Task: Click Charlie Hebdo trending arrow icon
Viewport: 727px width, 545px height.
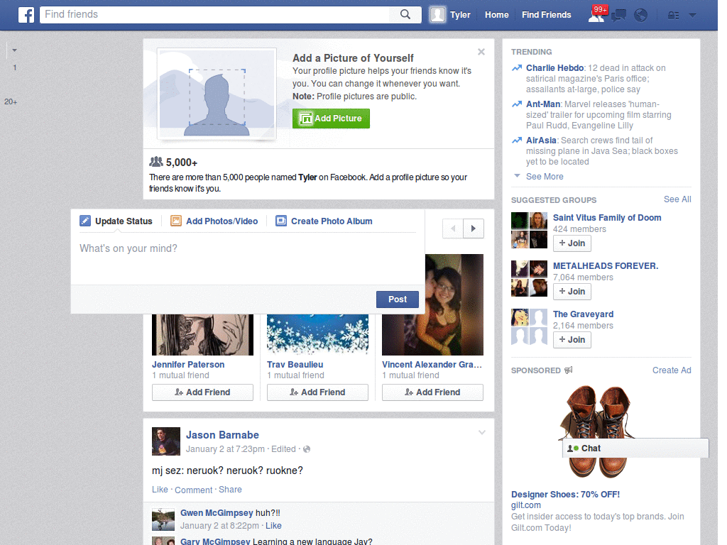Action: [x=517, y=68]
